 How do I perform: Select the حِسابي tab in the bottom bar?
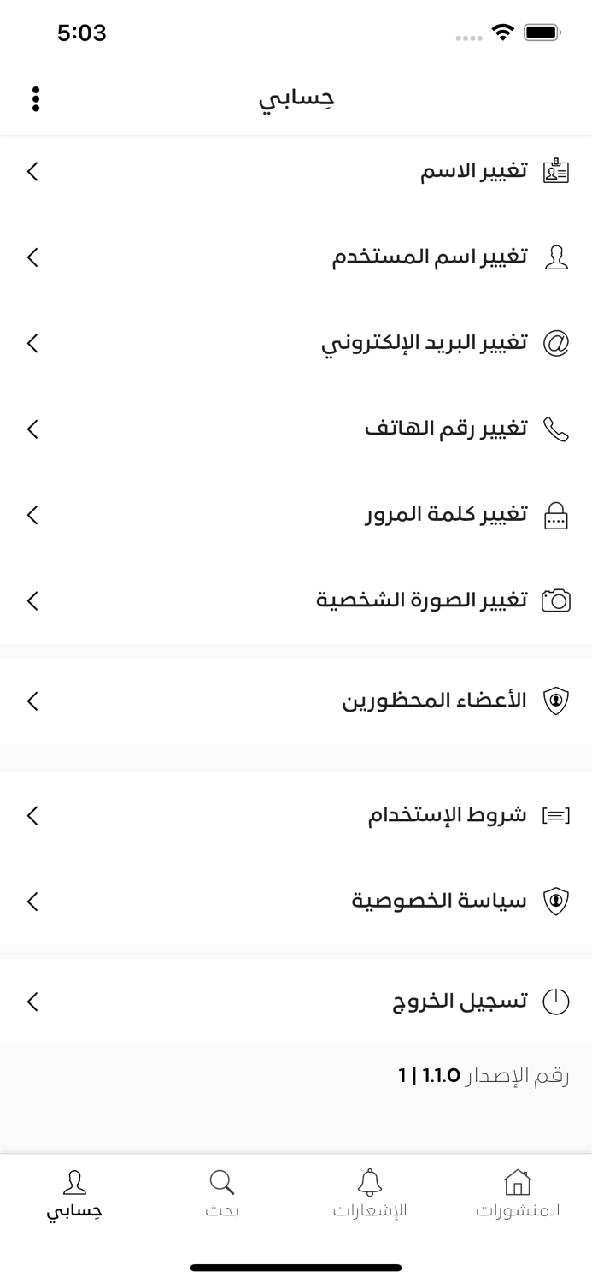coord(74,1194)
